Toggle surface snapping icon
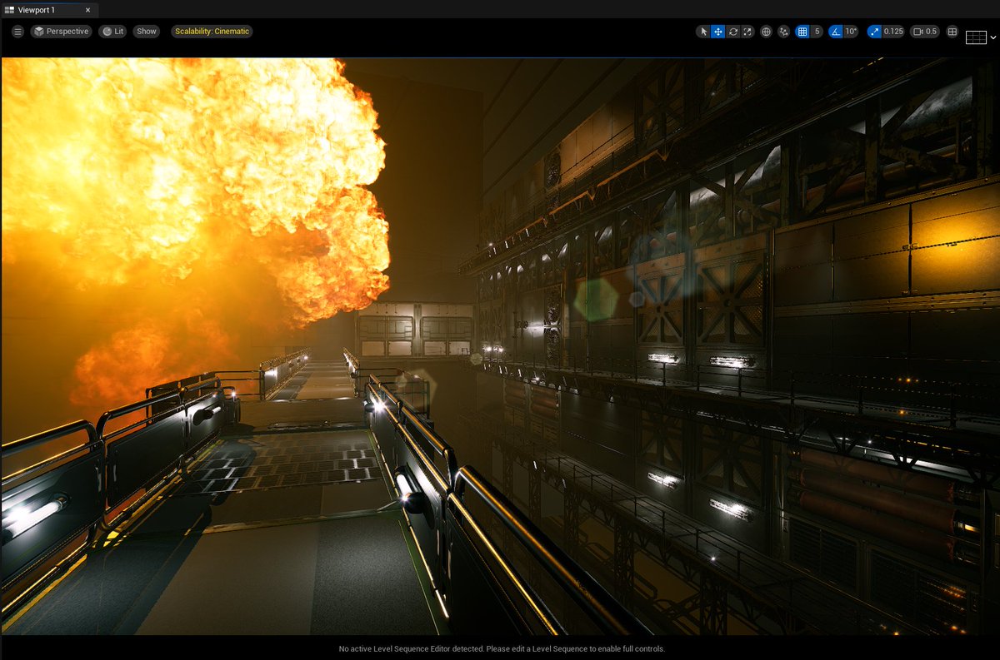This screenshot has width=1000, height=660. coord(784,32)
